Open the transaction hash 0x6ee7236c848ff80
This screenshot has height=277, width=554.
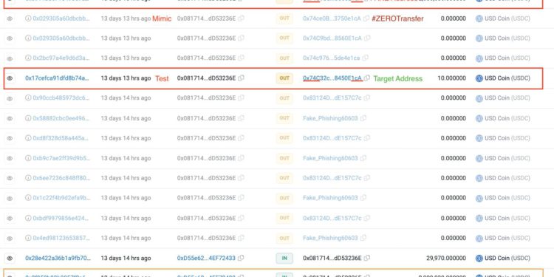pos(61,178)
